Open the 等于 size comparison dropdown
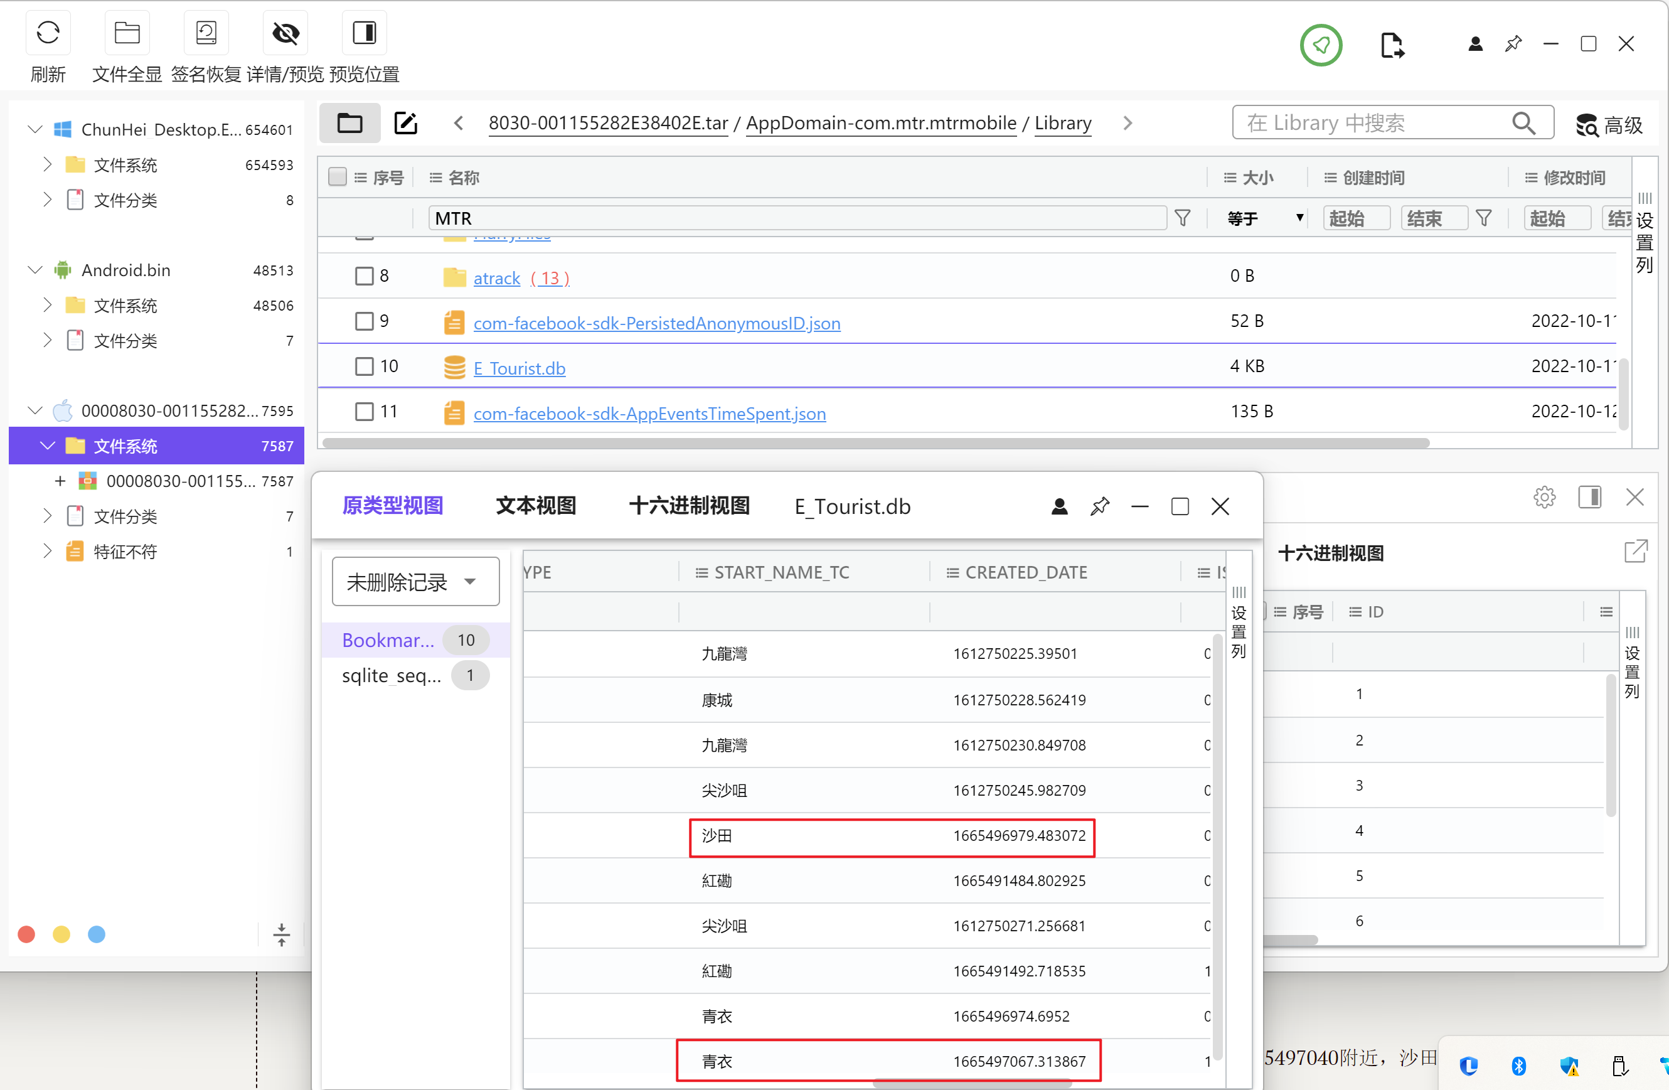The height and width of the screenshot is (1090, 1669). pyautogui.click(x=1264, y=218)
